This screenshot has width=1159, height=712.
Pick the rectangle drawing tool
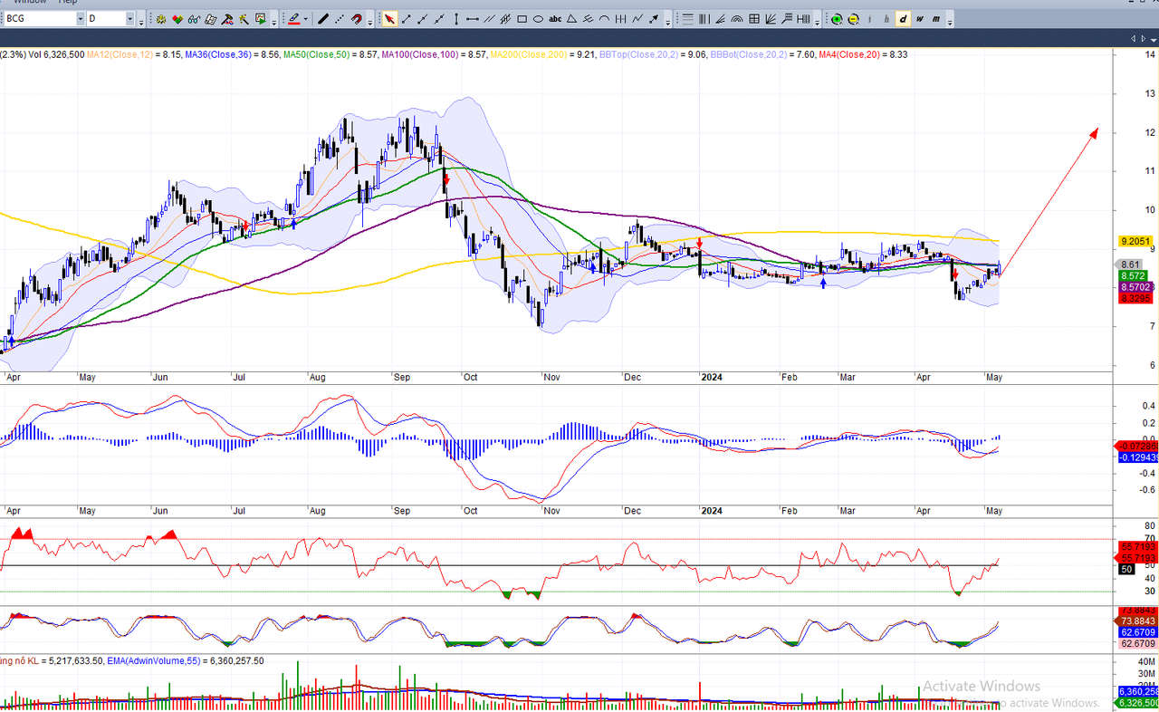coord(522,19)
